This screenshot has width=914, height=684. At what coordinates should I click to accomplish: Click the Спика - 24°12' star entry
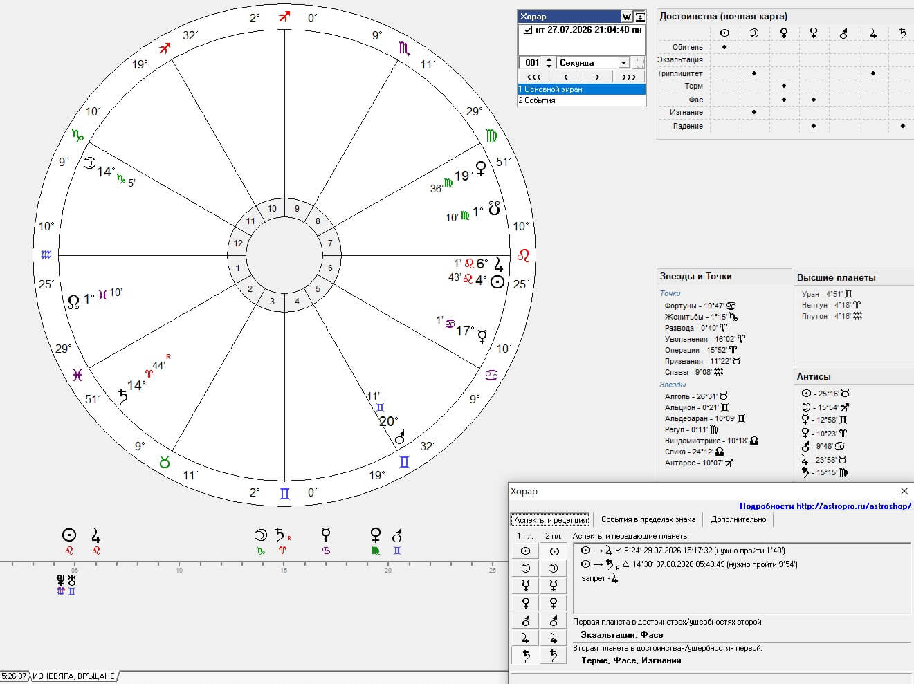point(695,452)
